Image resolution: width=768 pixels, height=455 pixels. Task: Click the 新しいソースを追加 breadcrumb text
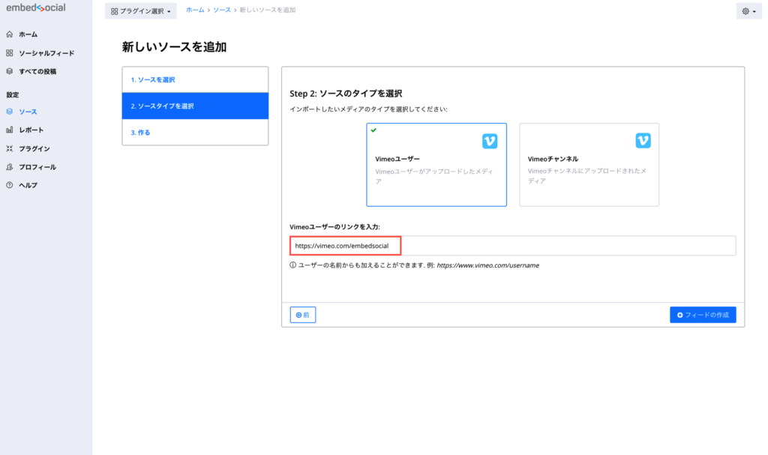click(x=268, y=10)
